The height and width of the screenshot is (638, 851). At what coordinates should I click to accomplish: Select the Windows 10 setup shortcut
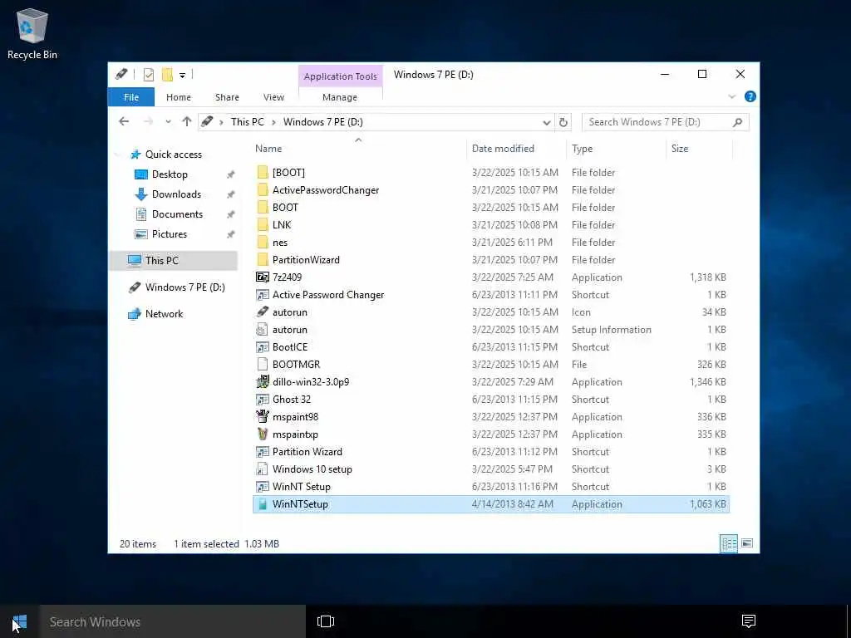pos(312,469)
